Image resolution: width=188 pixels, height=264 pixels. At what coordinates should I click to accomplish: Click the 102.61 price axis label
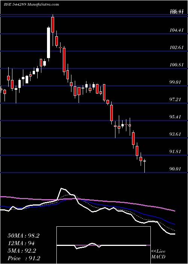click(176, 48)
